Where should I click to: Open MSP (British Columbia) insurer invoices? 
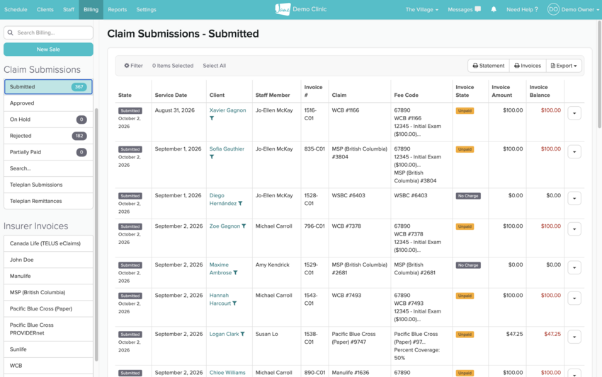48,292
